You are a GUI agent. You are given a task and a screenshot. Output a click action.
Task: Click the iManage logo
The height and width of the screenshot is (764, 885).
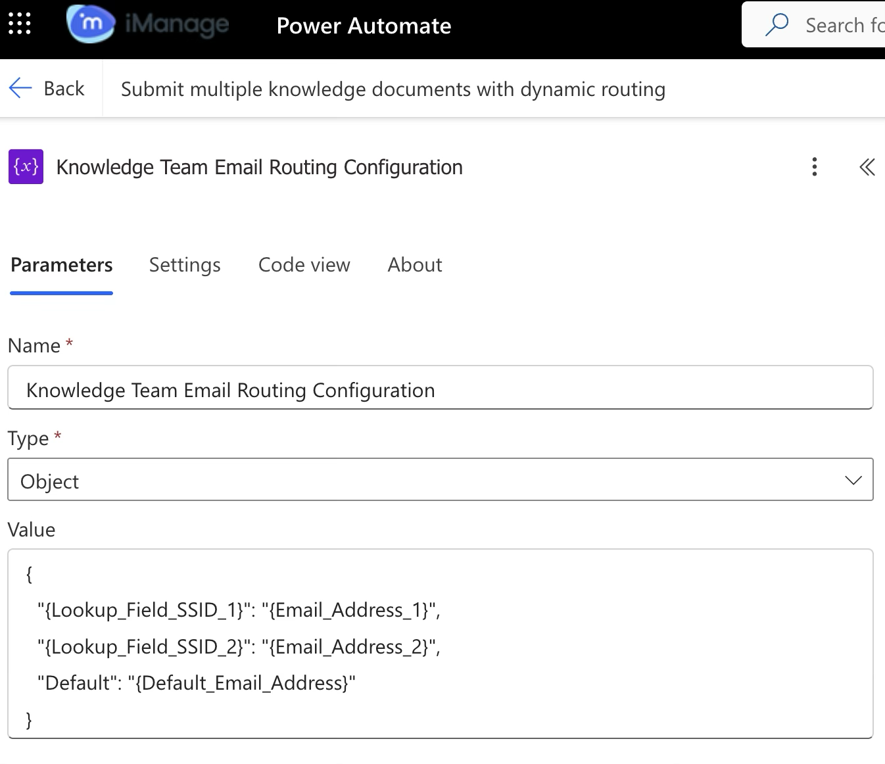coord(148,24)
